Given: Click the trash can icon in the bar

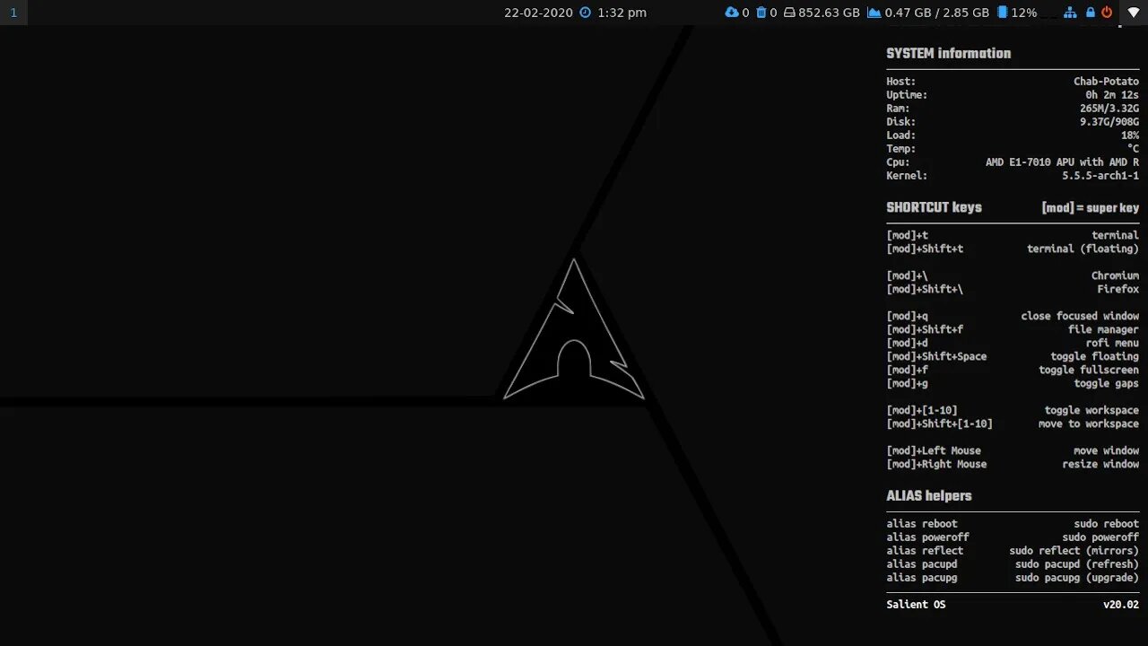Looking at the screenshot, I should tap(761, 13).
